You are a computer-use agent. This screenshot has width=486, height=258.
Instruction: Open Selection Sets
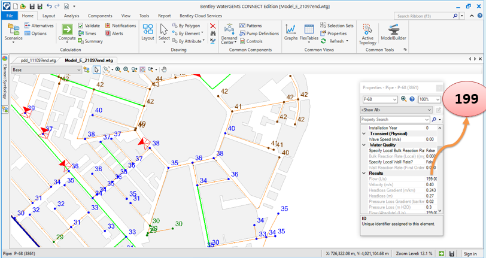[x=337, y=26]
